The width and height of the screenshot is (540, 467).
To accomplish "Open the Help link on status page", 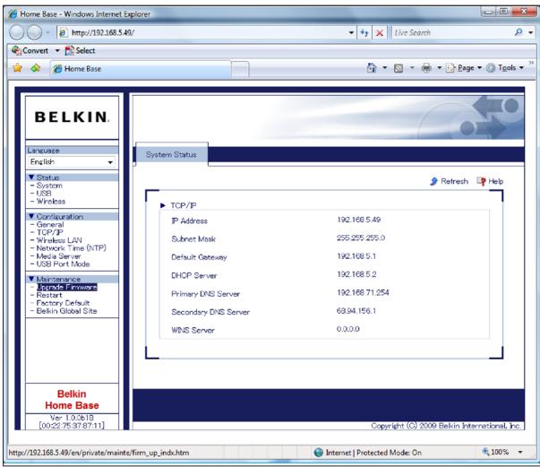I will tap(490, 181).
